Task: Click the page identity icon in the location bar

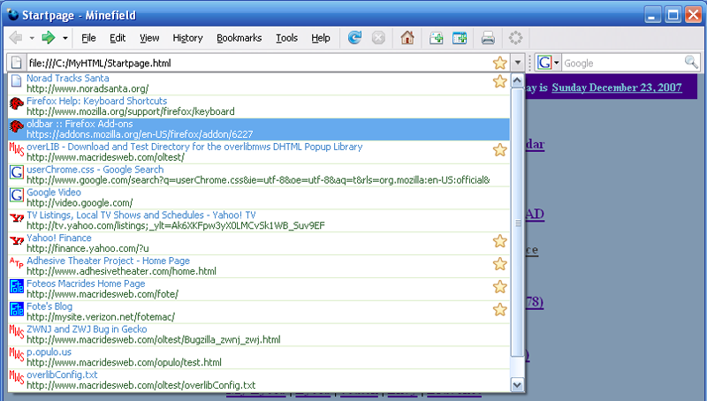Action: pyautogui.click(x=16, y=63)
